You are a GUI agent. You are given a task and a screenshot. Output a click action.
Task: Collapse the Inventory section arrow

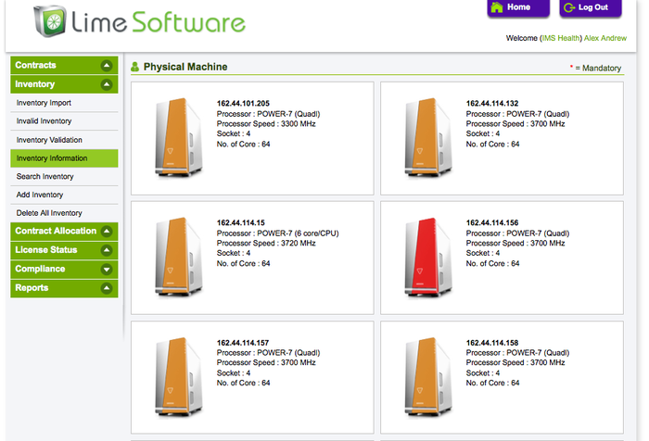[107, 85]
